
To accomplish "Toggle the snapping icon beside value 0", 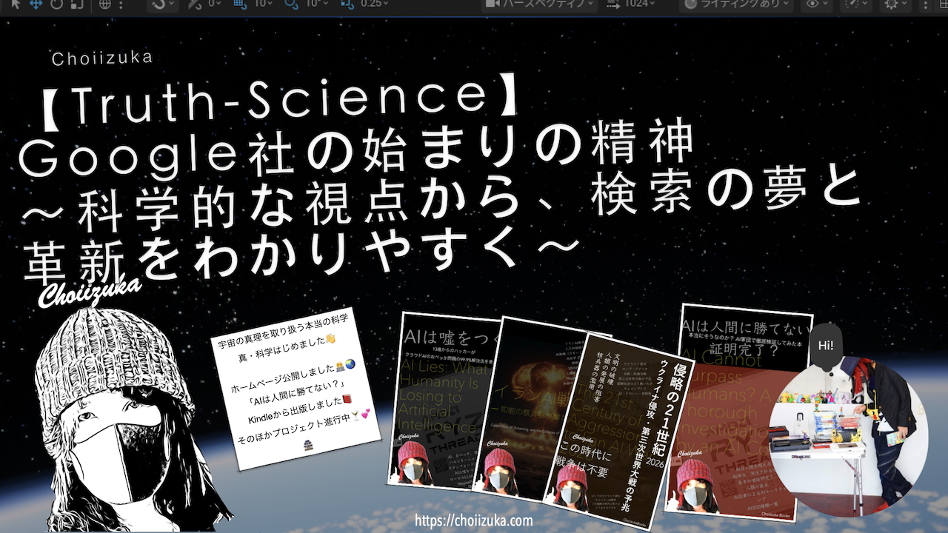I will (195, 4).
